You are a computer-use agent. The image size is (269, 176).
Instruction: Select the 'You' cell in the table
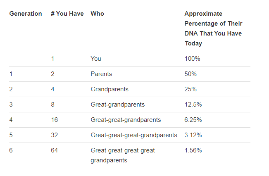pos(96,59)
